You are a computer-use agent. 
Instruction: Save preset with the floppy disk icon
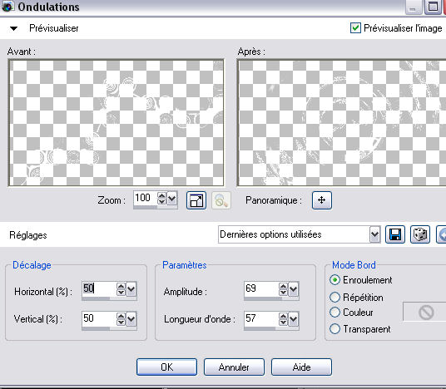pos(395,234)
